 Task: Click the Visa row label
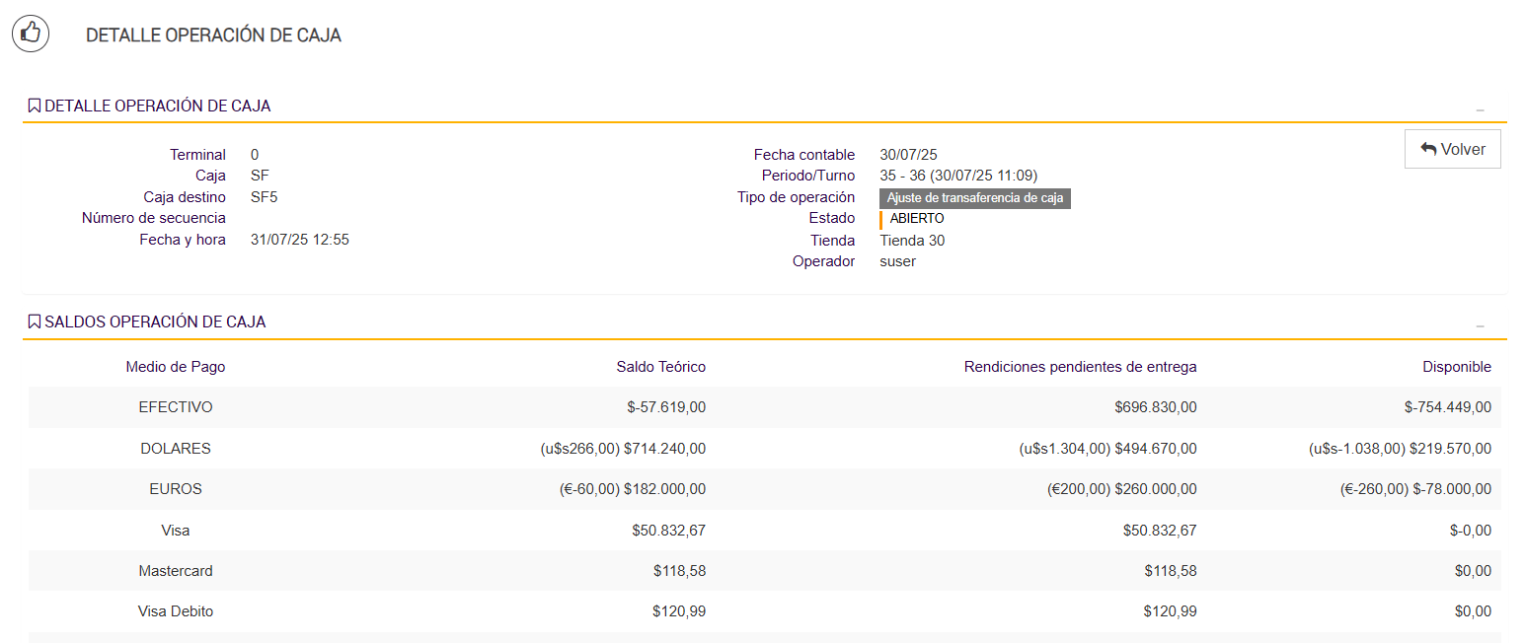click(x=176, y=531)
